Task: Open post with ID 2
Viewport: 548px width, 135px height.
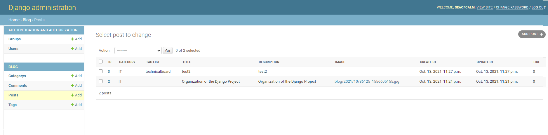Action: 109,82
